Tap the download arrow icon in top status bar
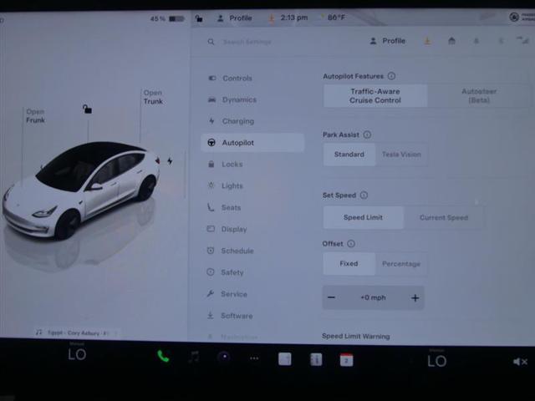 pyautogui.click(x=272, y=18)
